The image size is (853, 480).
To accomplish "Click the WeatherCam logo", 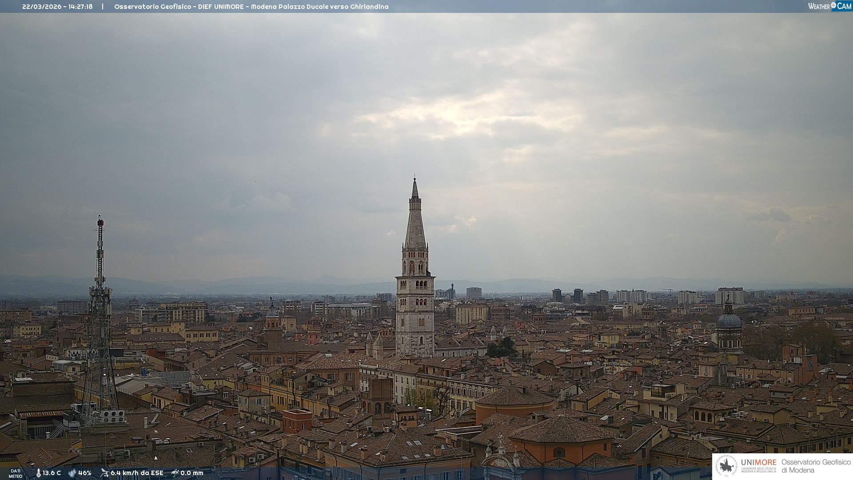I will (x=829, y=6).
